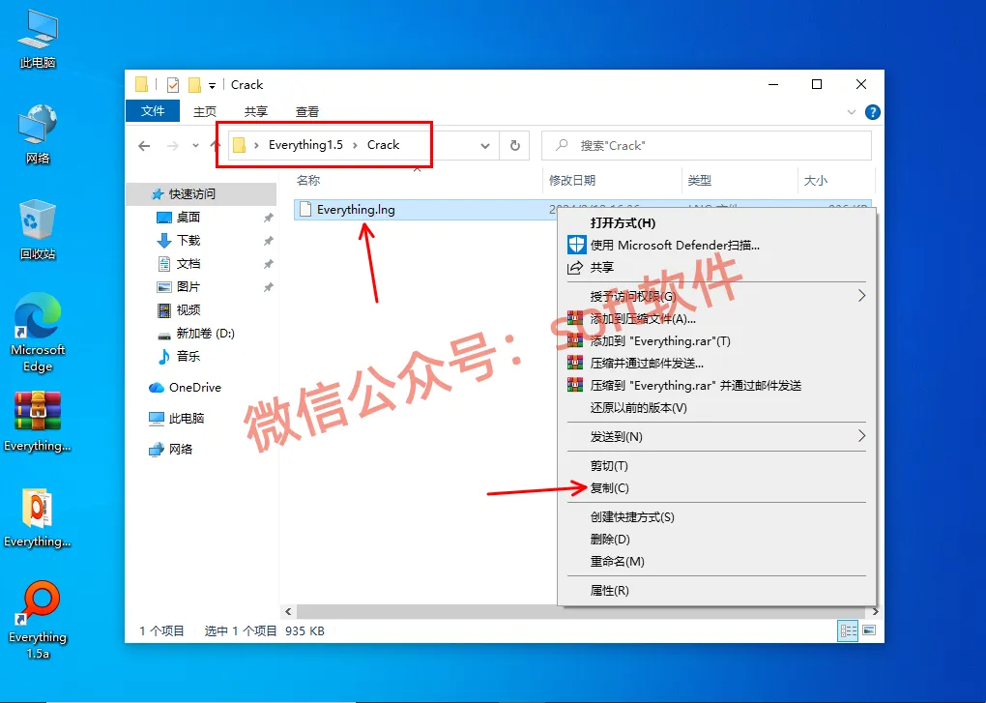Switch to the 查看 ribbon tab
986x703 pixels.
pos(306,112)
